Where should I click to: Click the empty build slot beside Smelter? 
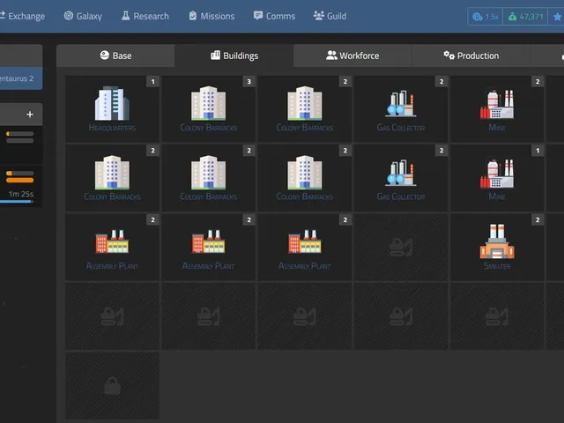(401, 247)
